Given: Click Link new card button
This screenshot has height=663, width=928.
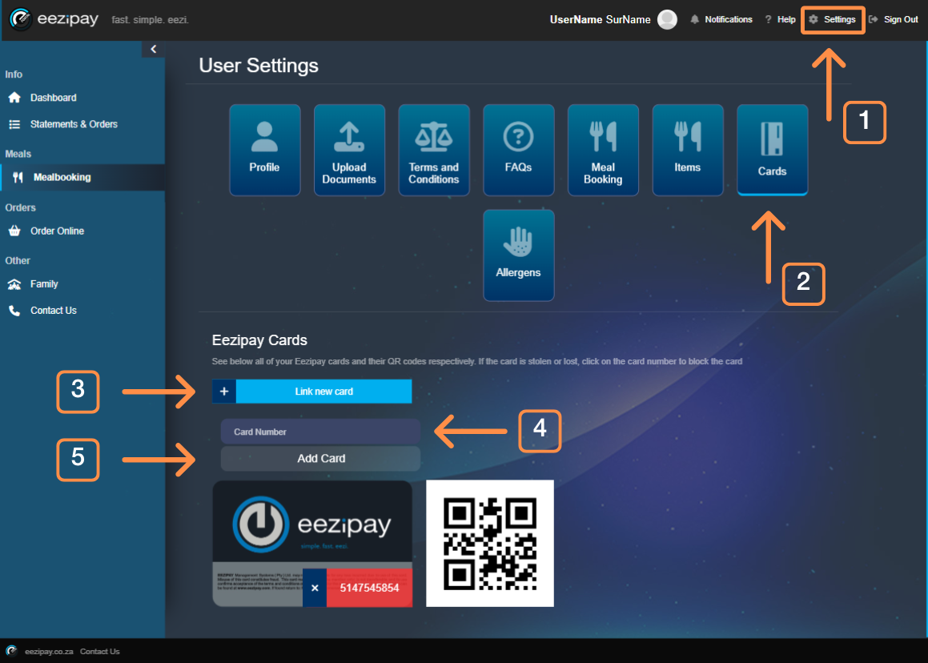Looking at the screenshot, I should coord(323,392).
